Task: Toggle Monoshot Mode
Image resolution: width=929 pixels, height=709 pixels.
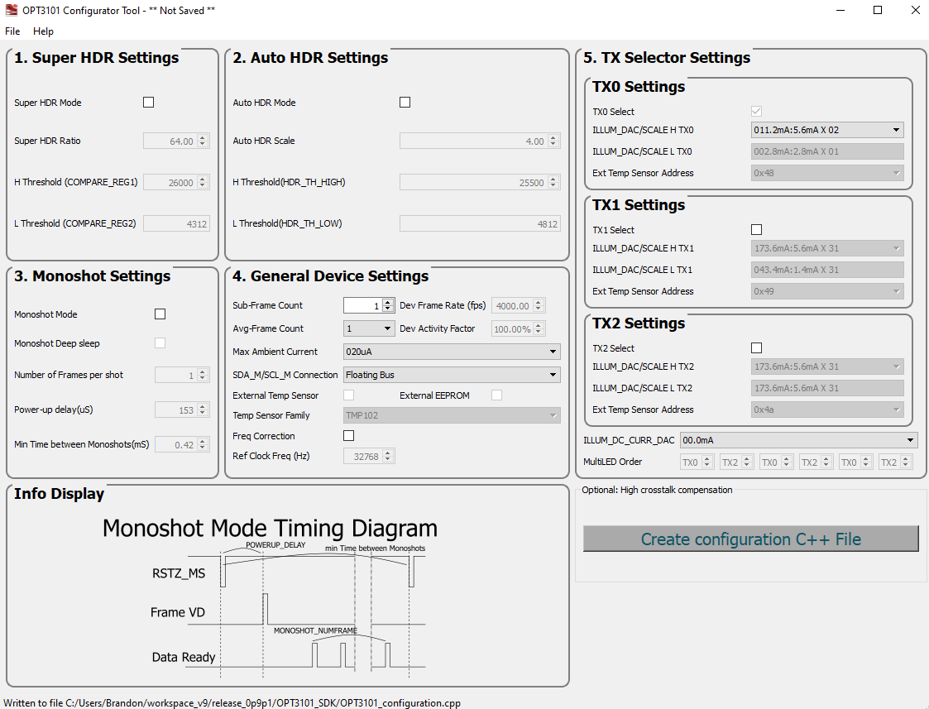Action: pos(160,314)
